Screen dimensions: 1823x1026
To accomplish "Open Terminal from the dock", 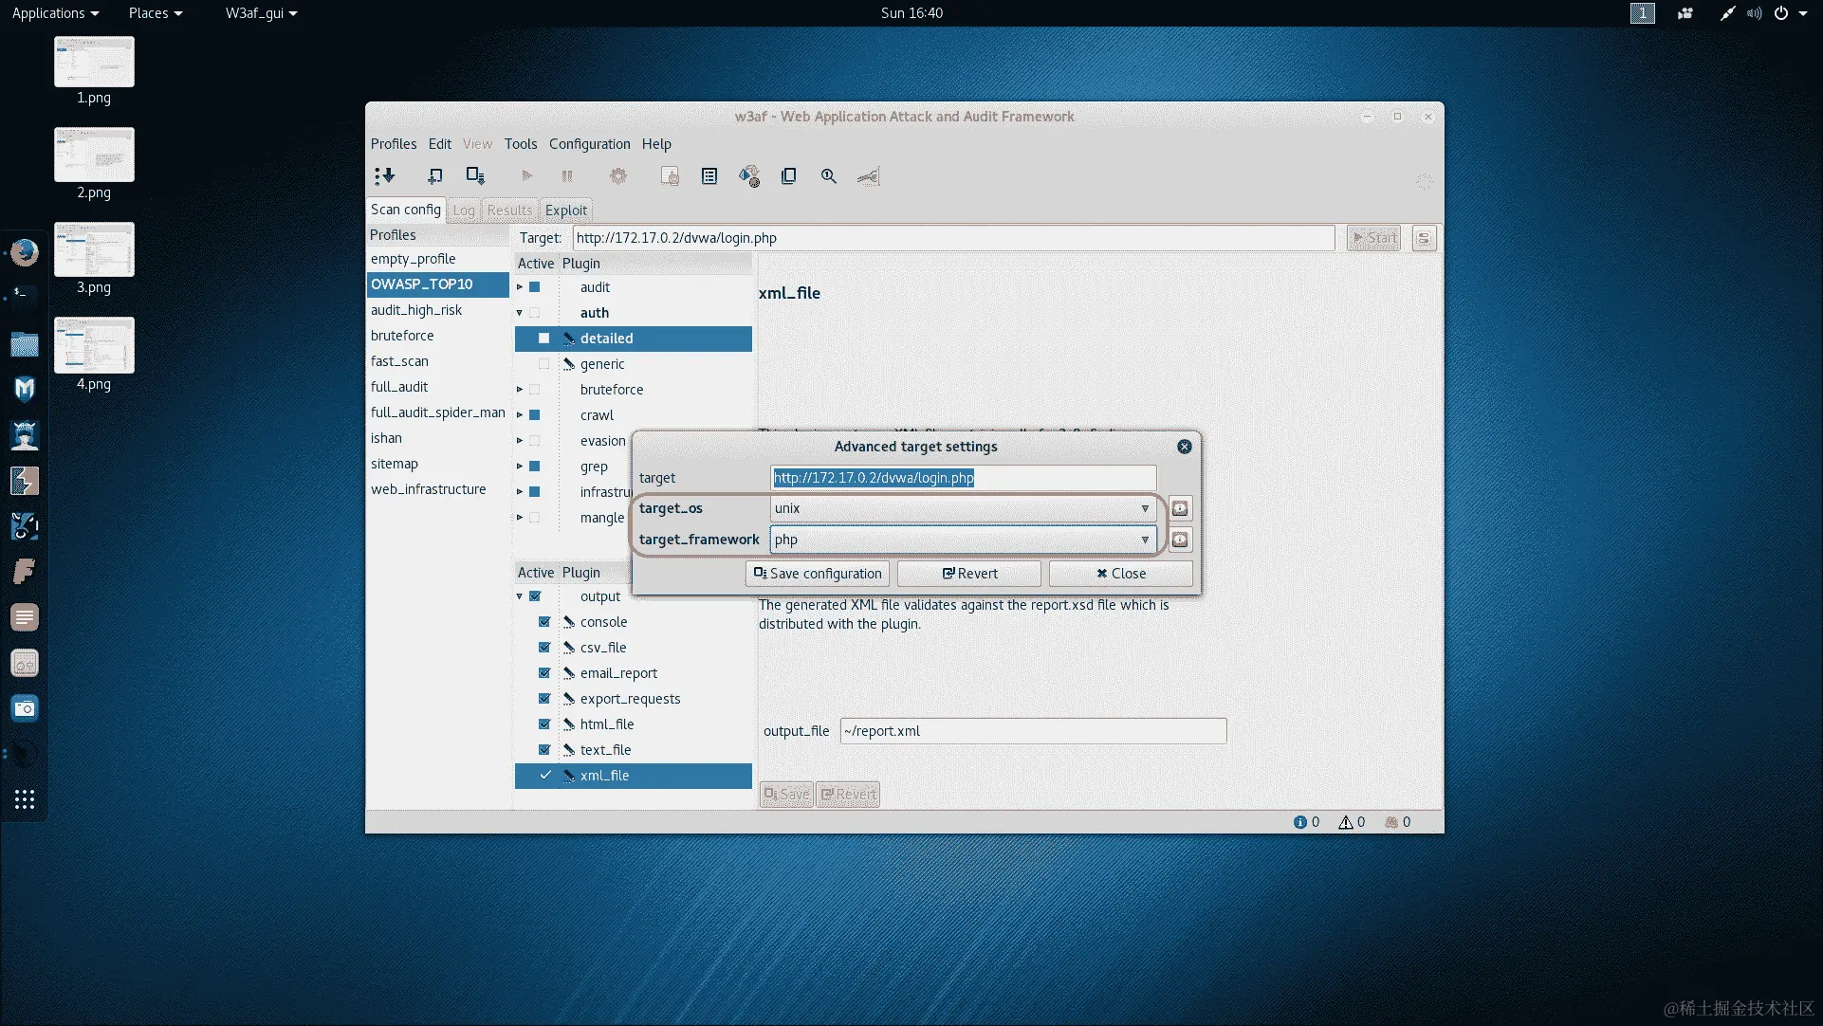I will (25, 297).
